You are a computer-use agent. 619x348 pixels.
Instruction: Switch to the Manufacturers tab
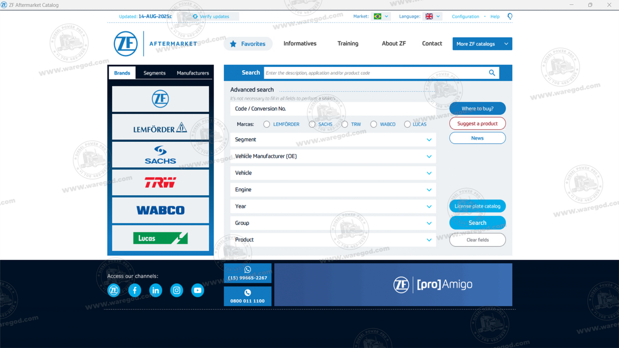coord(193,73)
